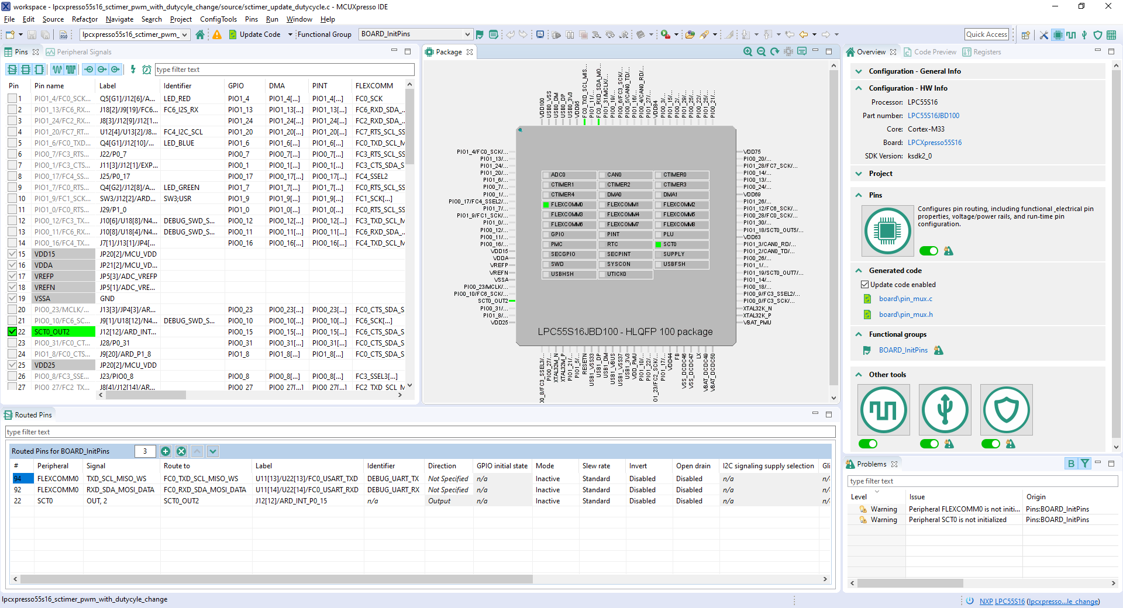Image resolution: width=1123 pixels, height=608 pixels.
Task: Click the large Pins chip icon
Action: [x=887, y=230]
